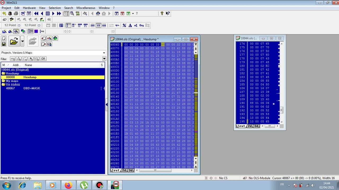Click small window vertical scrollbar thumb
This screenshot has width=339, height=190.
[x=282, y=110]
